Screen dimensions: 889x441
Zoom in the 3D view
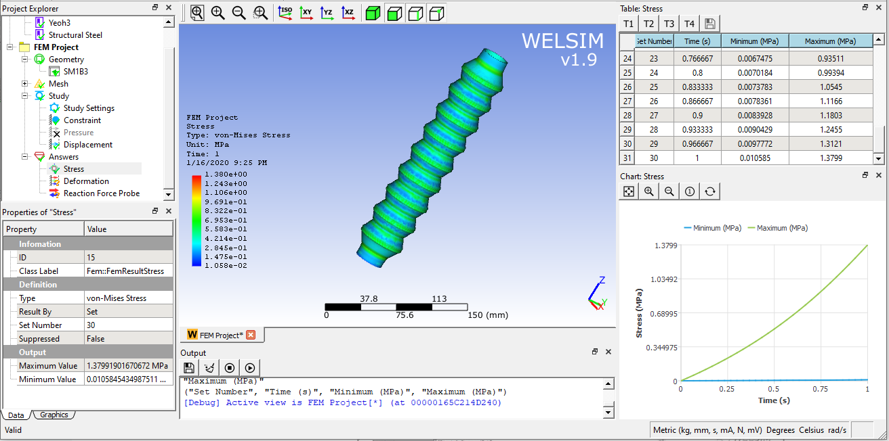[x=218, y=13]
